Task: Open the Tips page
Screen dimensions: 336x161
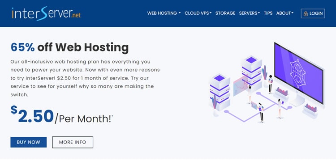Action: pyautogui.click(x=268, y=13)
